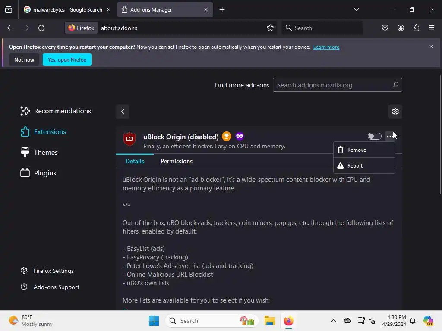This screenshot has height=331, width=442.
Task: Close the Add-ons Manager tab
Action: (x=206, y=9)
